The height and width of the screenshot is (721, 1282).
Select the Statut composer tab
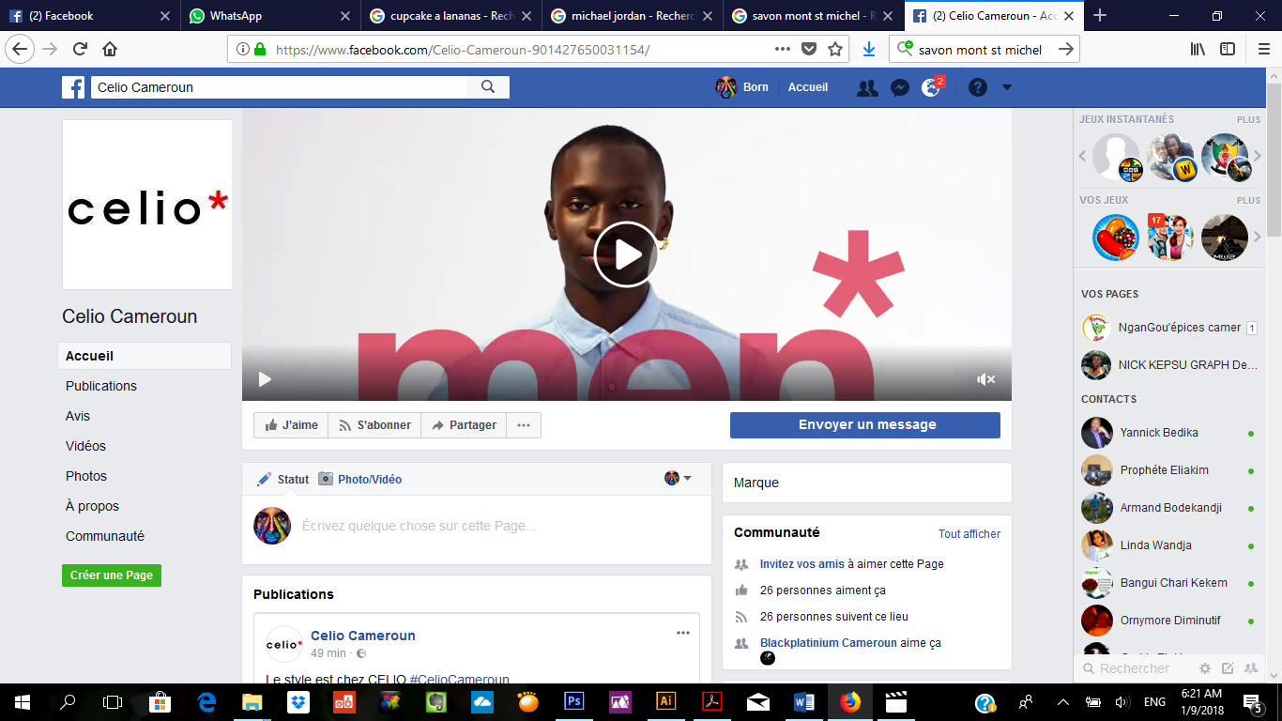coord(283,479)
